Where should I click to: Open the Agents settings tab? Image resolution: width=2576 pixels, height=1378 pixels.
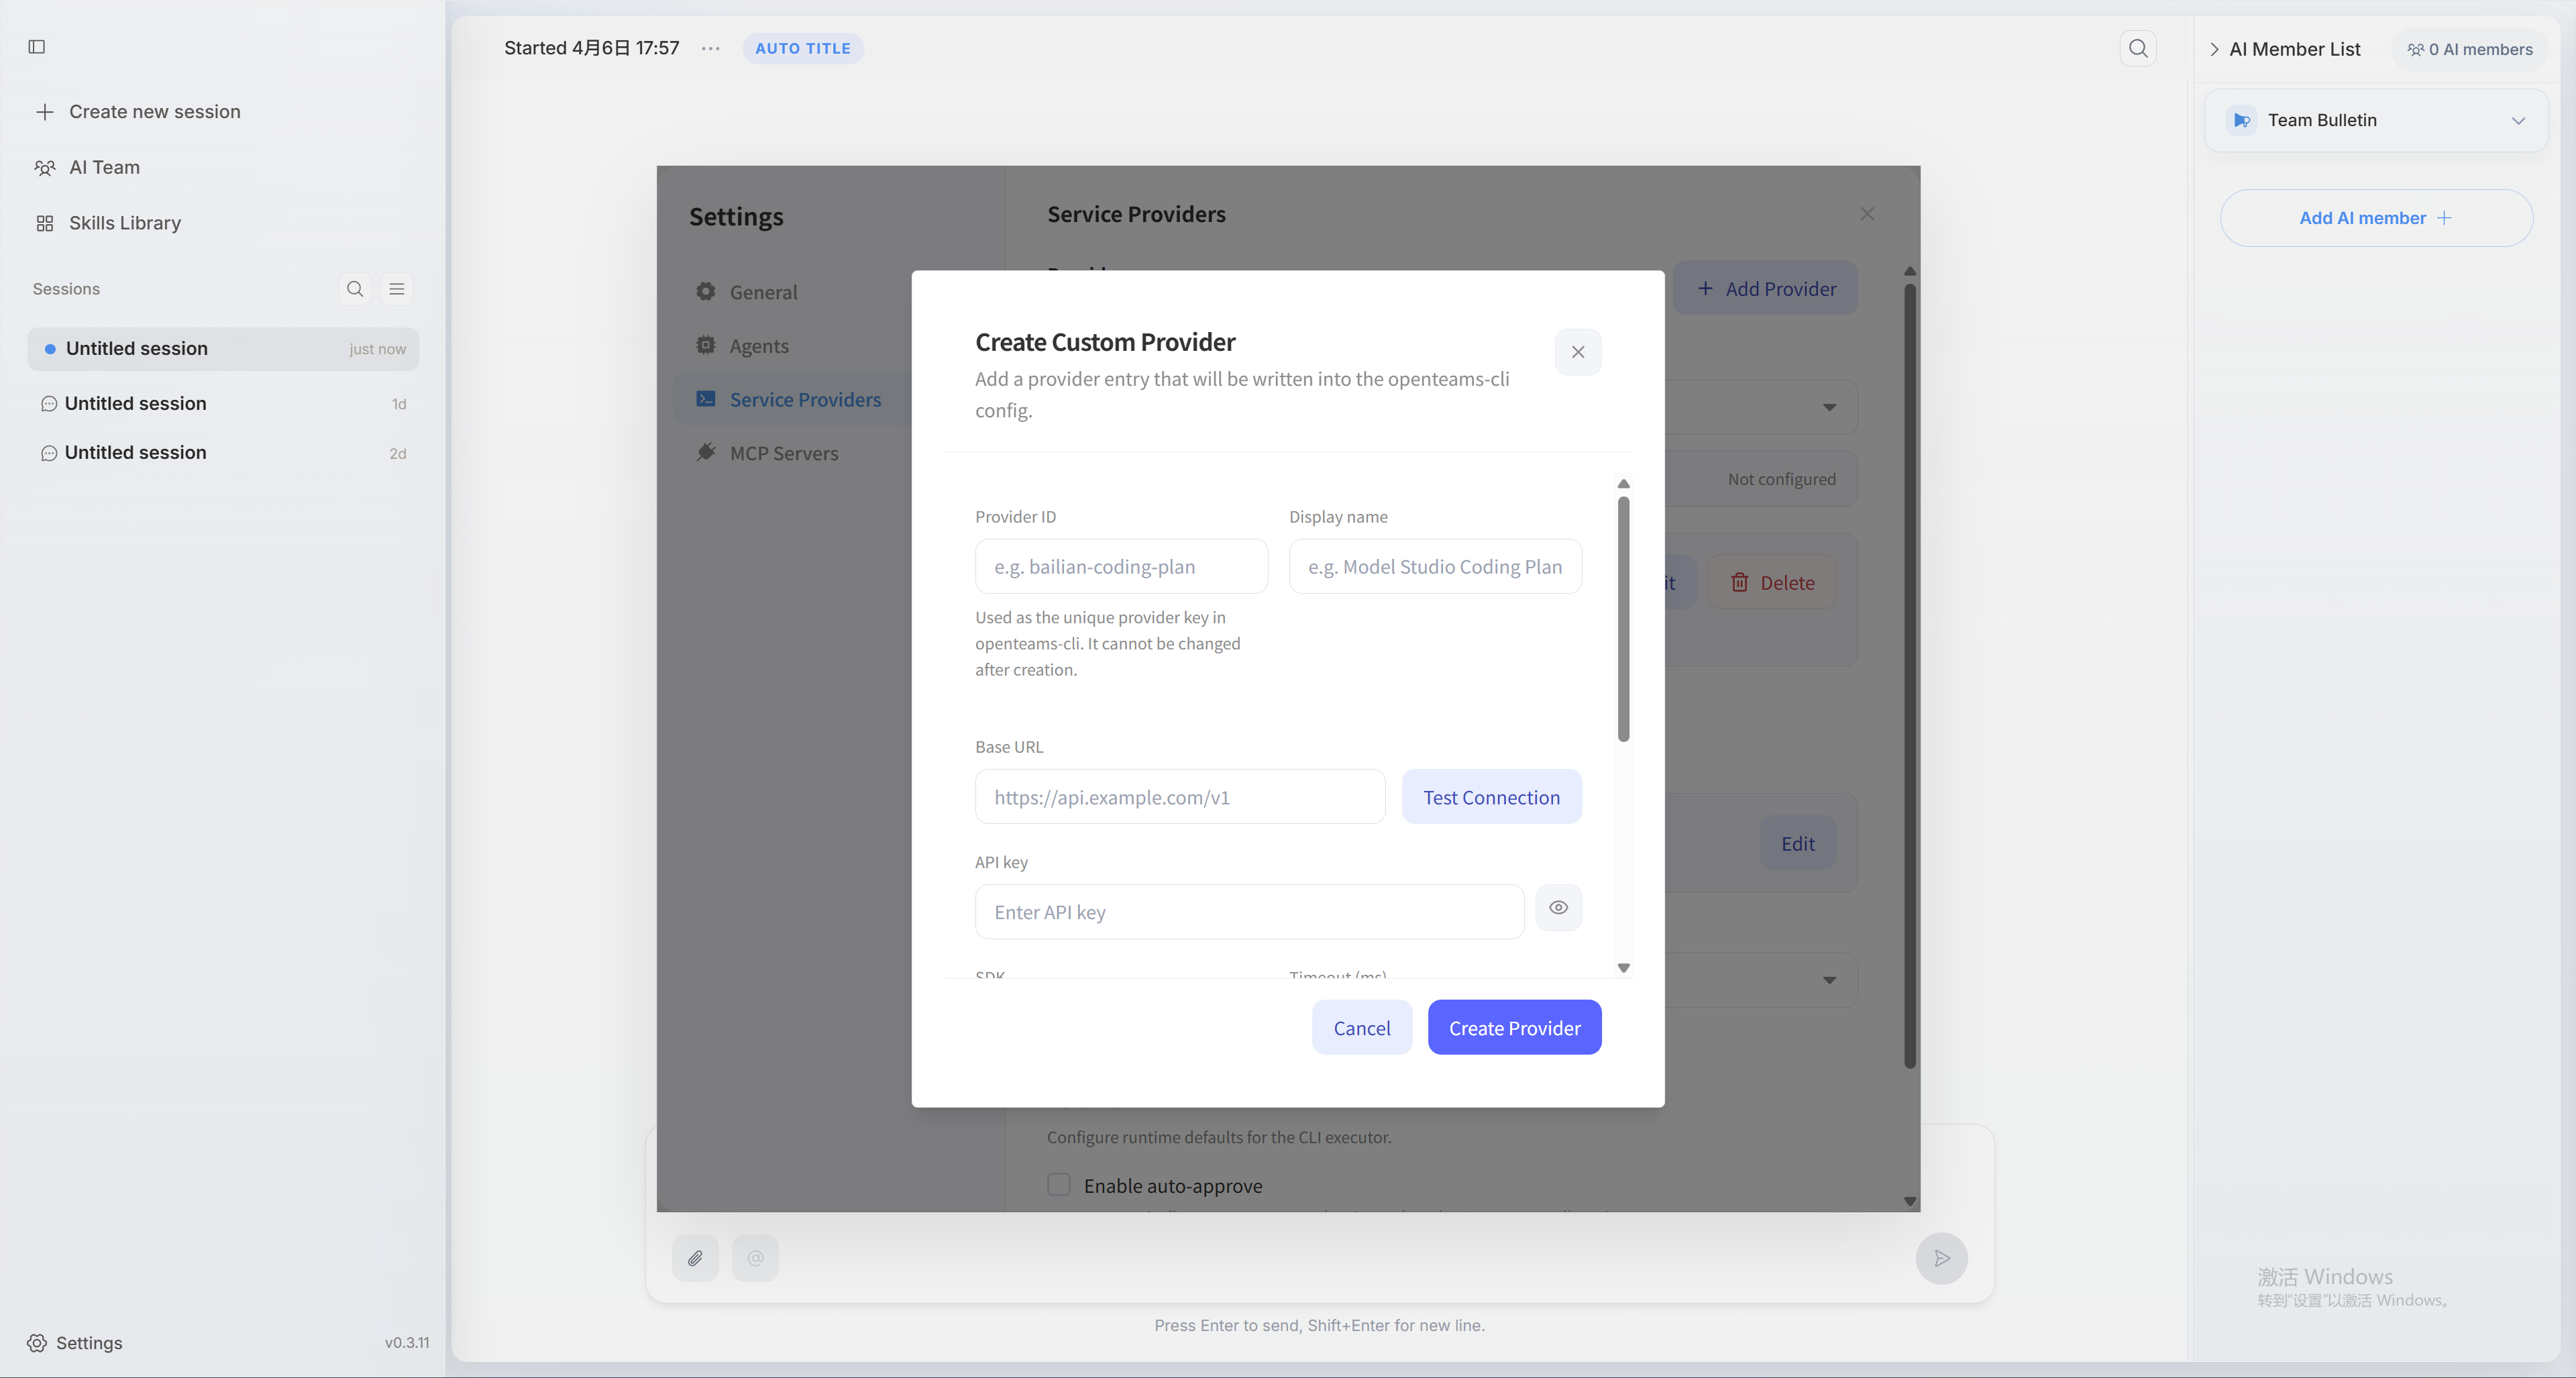(x=759, y=346)
